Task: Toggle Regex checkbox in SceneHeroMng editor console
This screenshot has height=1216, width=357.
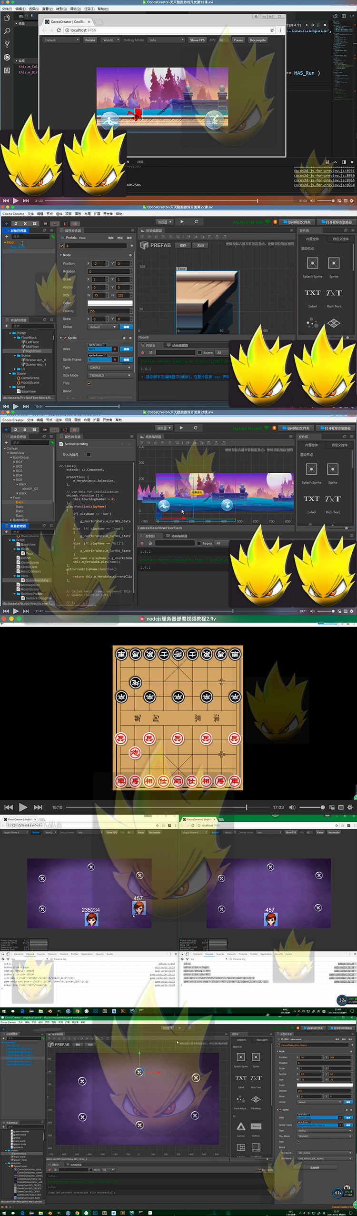Action: click(x=199, y=543)
